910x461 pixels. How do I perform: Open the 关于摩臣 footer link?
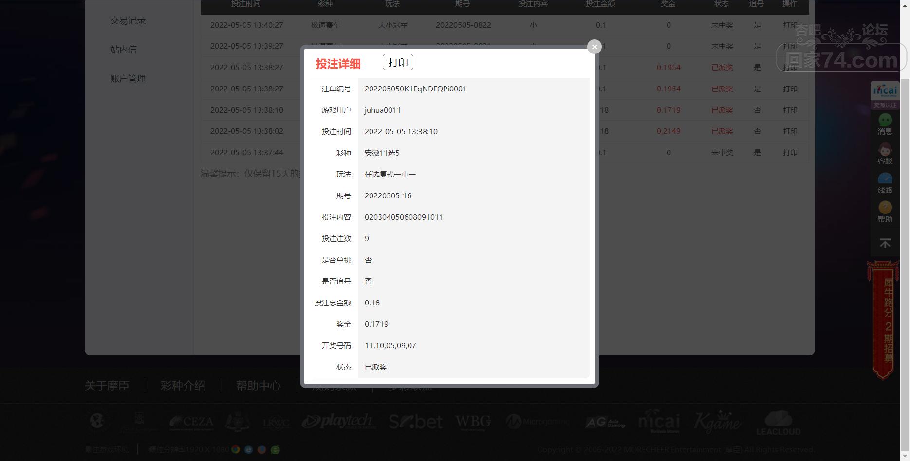(107, 386)
